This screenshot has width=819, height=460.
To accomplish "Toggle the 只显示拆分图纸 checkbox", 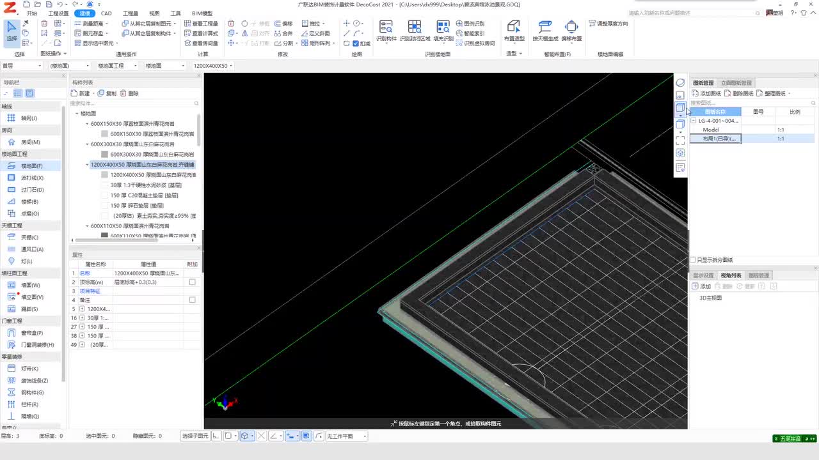I will 693,260.
